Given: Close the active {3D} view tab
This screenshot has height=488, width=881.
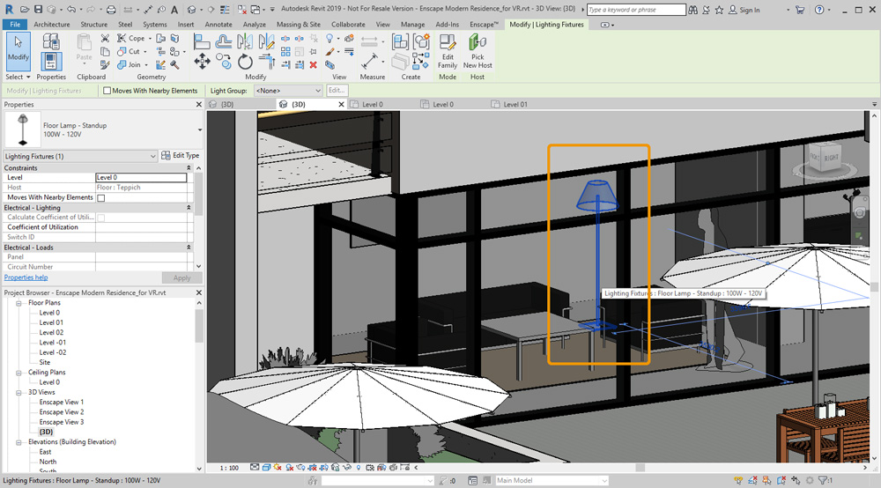Looking at the screenshot, I should click(341, 105).
